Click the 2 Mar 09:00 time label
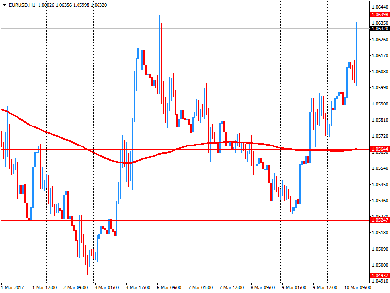The height and width of the screenshot is (293, 390). pyautogui.click(x=76, y=287)
